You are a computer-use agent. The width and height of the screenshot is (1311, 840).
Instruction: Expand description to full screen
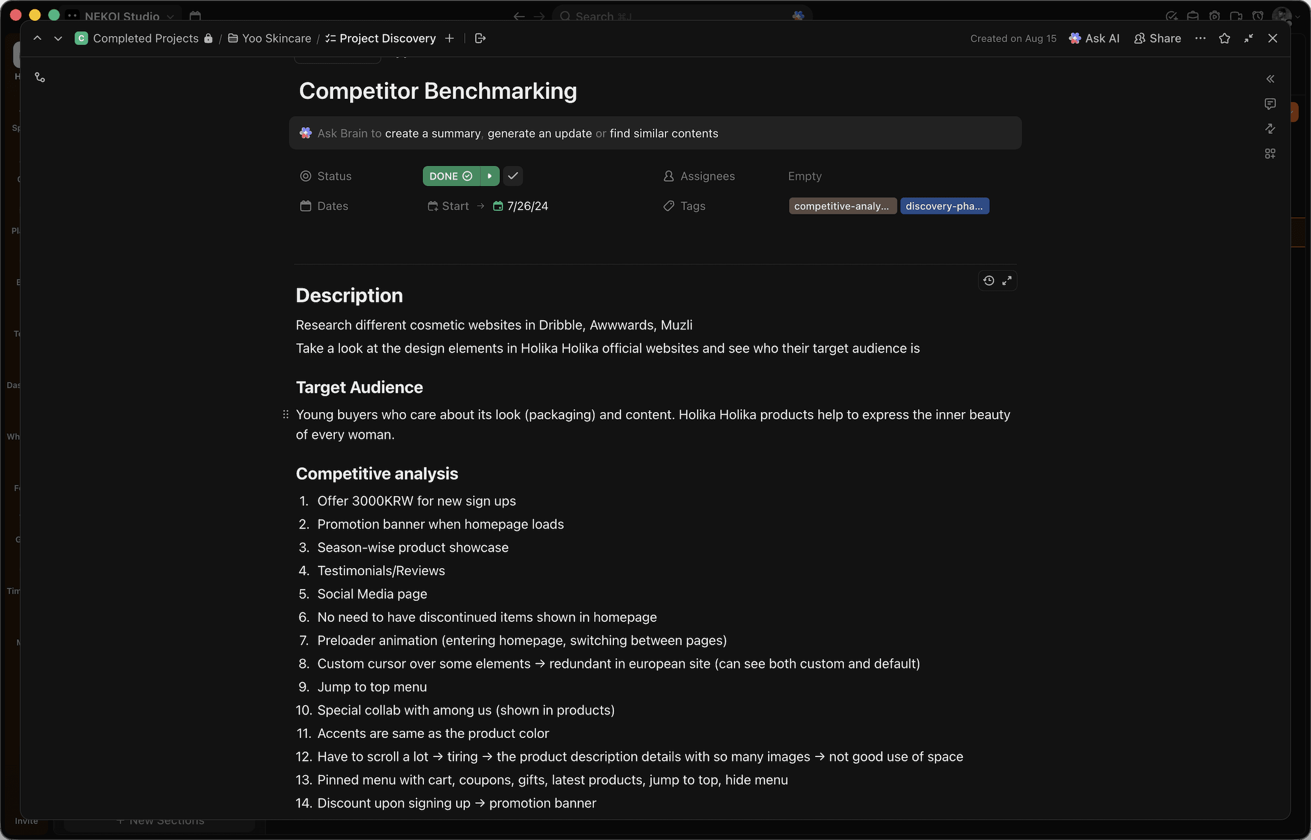coord(1007,281)
